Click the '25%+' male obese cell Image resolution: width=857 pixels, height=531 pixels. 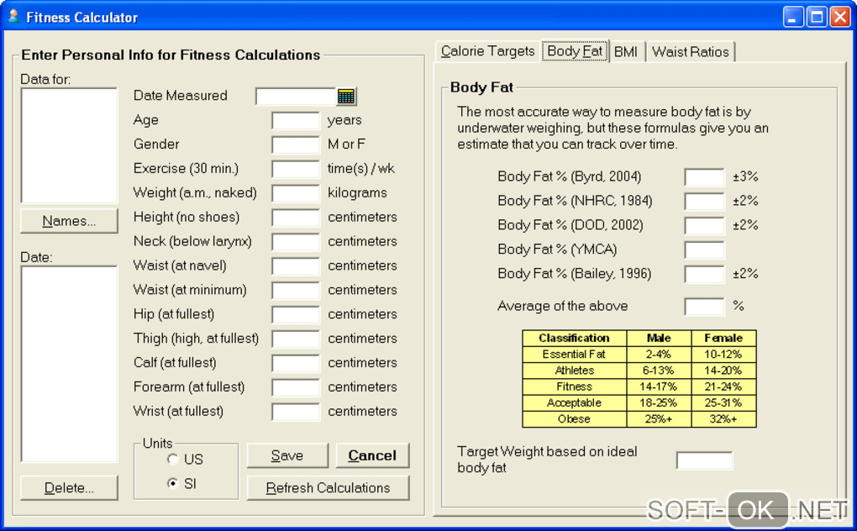point(659,419)
